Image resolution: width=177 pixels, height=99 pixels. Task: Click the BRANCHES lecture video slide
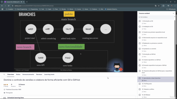click(69, 42)
